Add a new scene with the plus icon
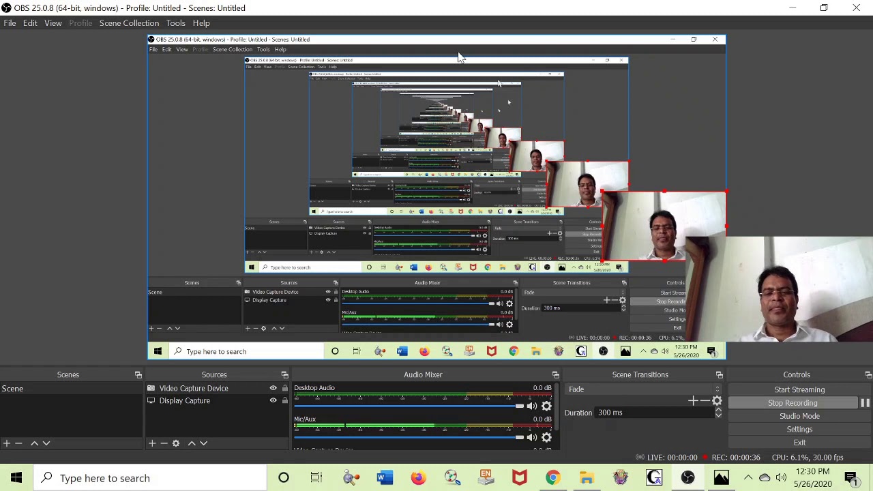This screenshot has width=873, height=491. (7, 443)
